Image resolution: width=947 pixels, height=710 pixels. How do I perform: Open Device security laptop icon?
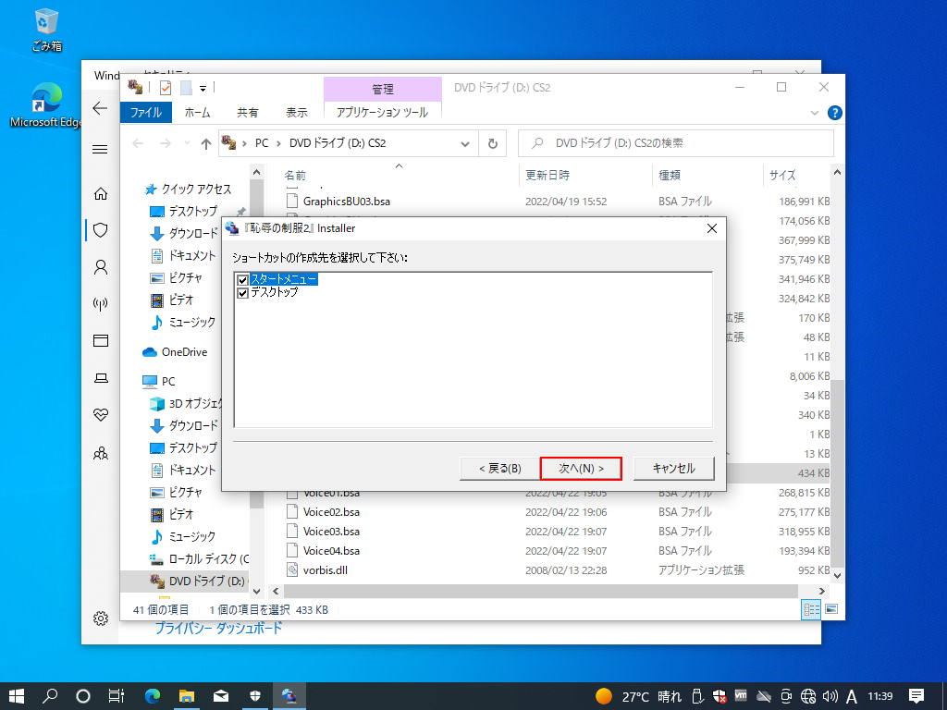[100, 378]
